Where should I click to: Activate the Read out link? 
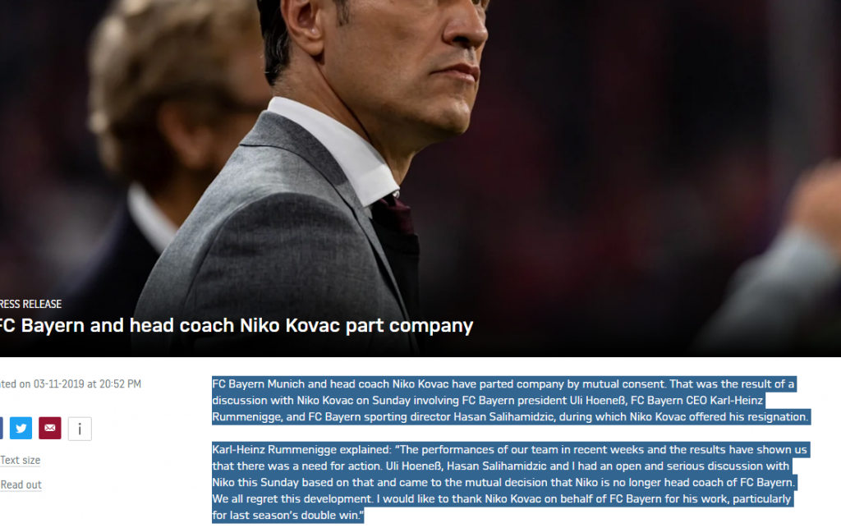tap(21, 484)
